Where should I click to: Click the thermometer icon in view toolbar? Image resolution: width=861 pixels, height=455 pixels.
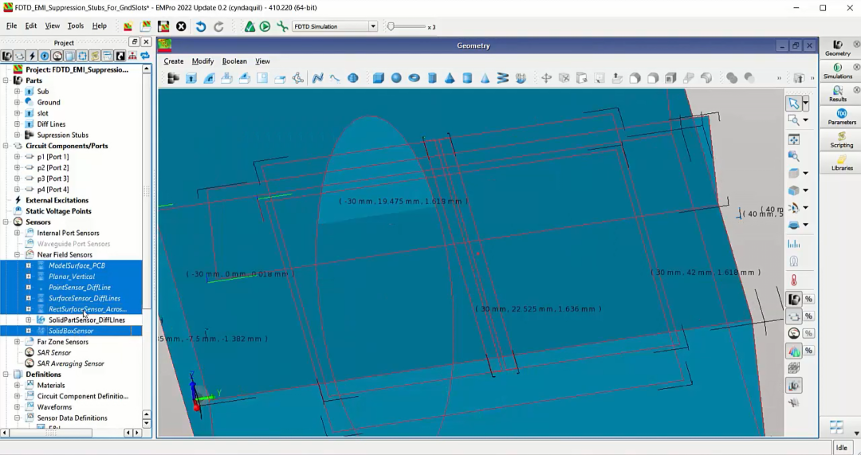[x=793, y=280]
